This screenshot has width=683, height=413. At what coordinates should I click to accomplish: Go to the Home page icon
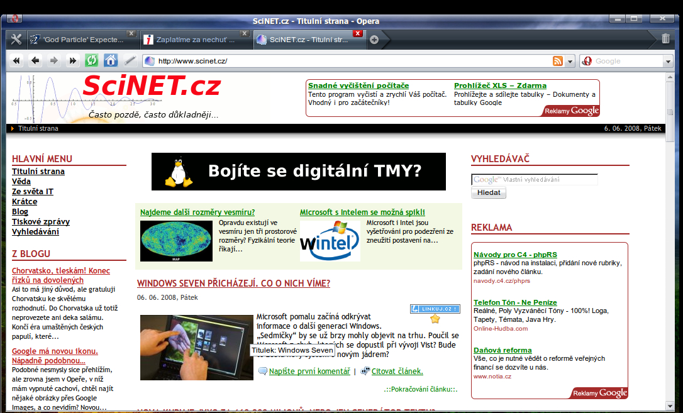(x=111, y=60)
